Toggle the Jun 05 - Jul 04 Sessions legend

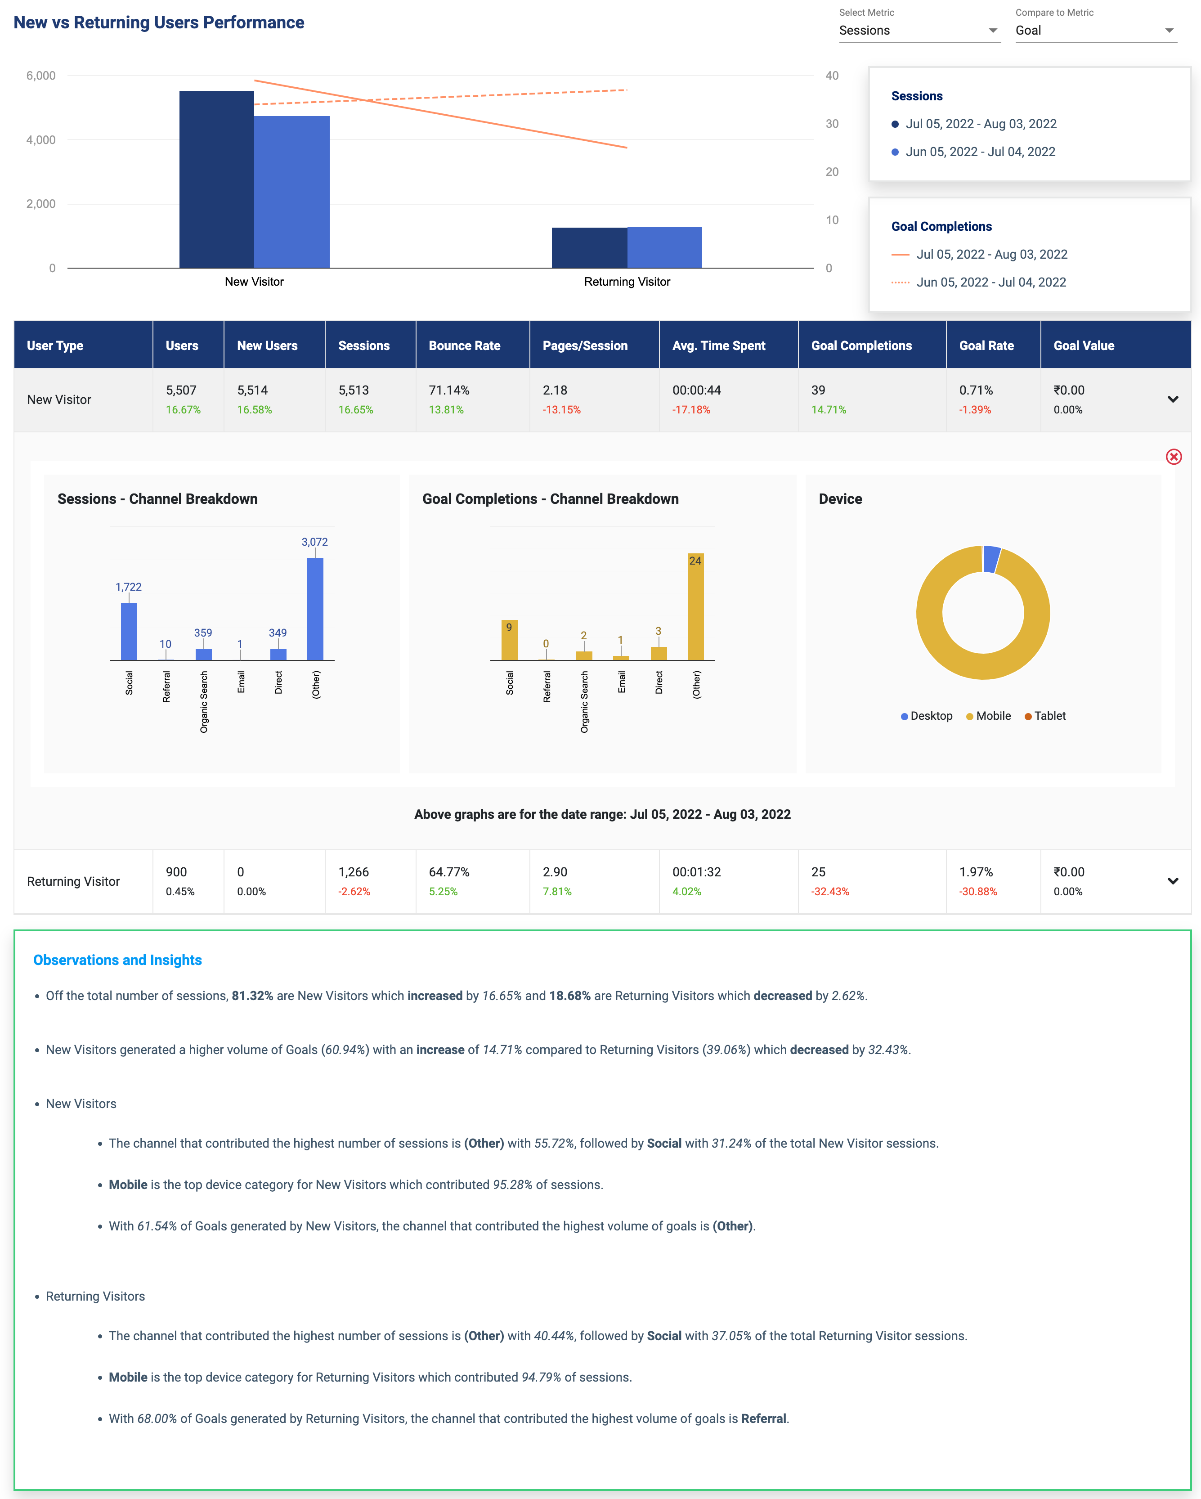(980, 152)
